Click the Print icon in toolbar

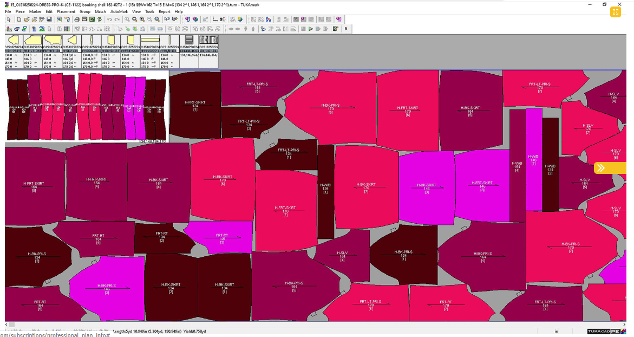pyautogui.click(x=77, y=19)
